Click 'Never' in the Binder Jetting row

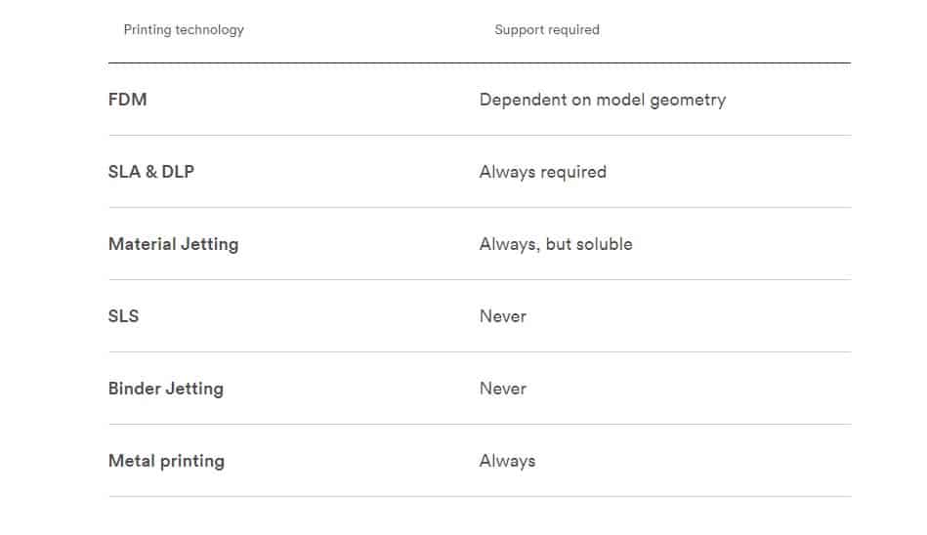coord(502,389)
